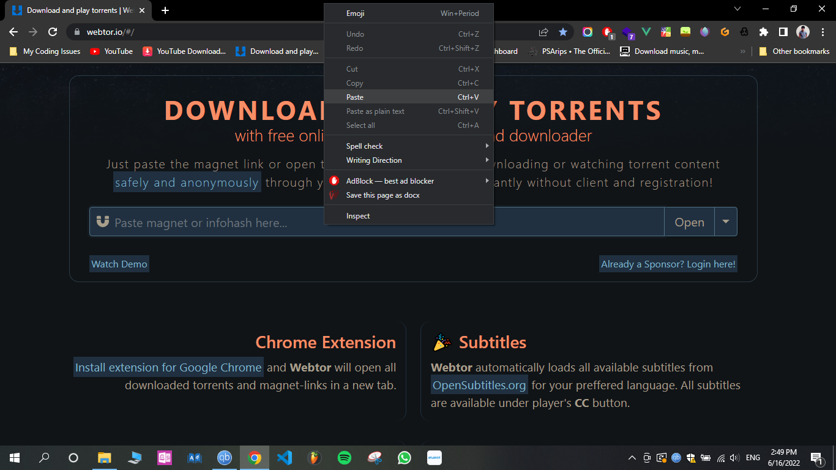Open the Download music bookmark

tap(662, 51)
